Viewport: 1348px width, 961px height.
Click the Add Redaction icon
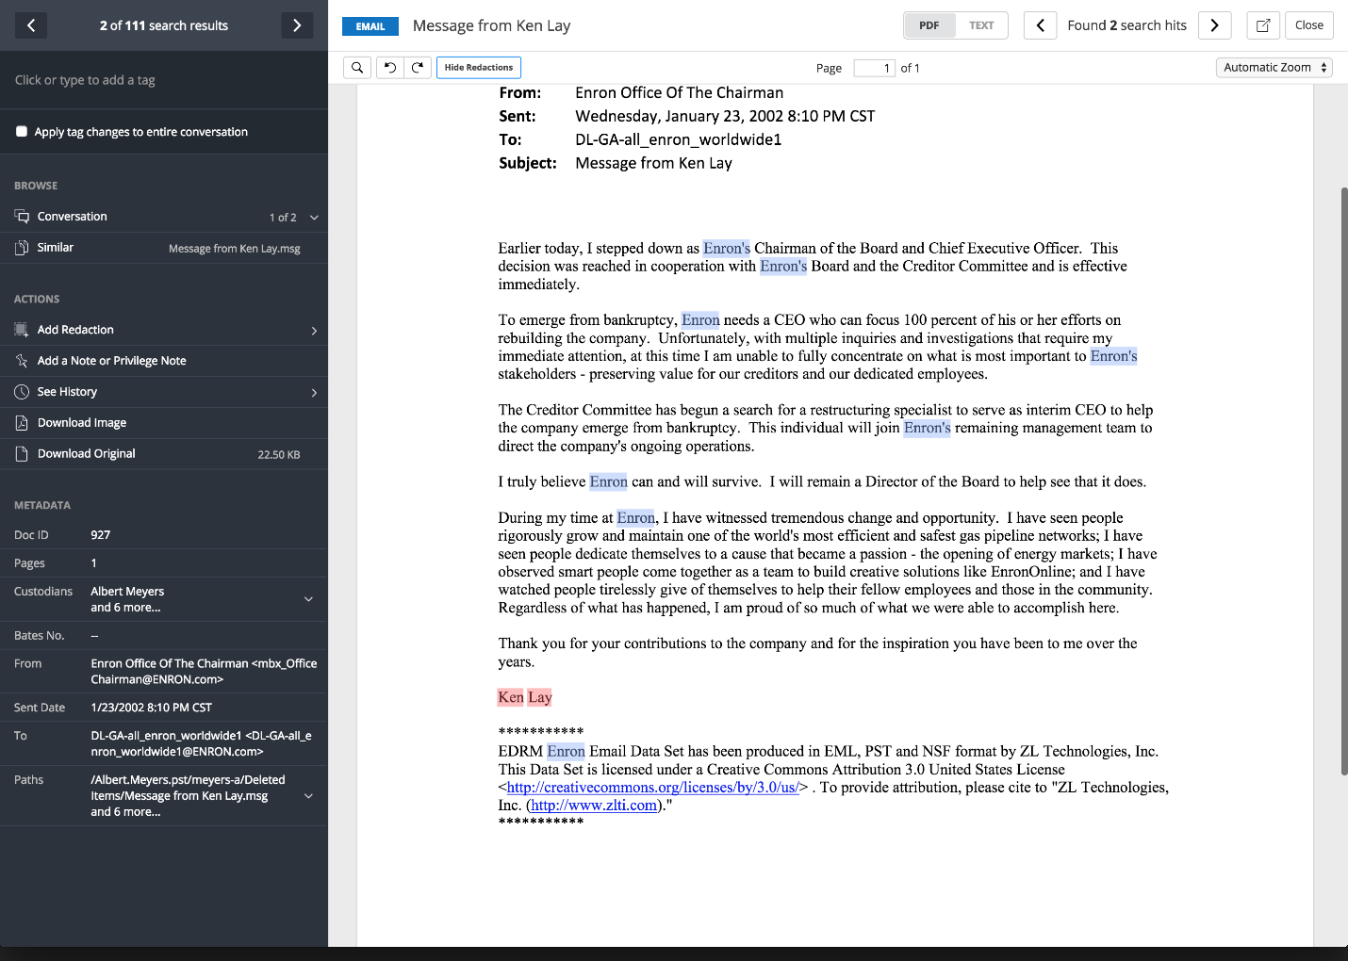22,330
